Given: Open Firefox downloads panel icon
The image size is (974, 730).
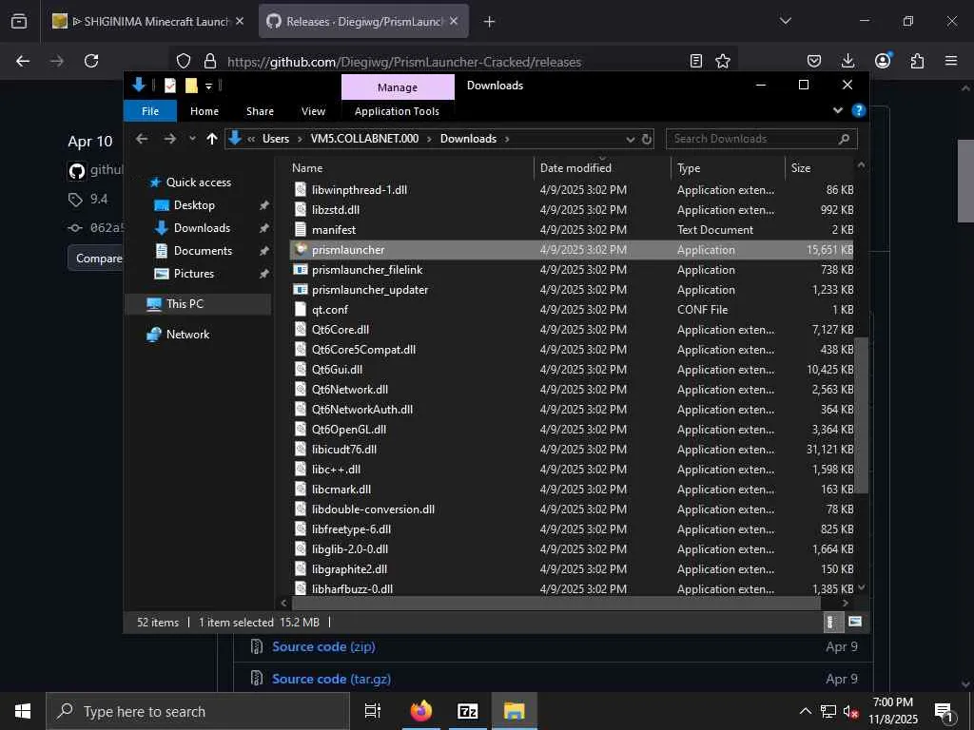Looking at the screenshot, I should (x=847, y=61).
